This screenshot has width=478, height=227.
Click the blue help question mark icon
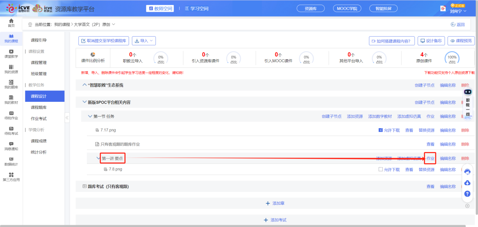pos(467,194)
